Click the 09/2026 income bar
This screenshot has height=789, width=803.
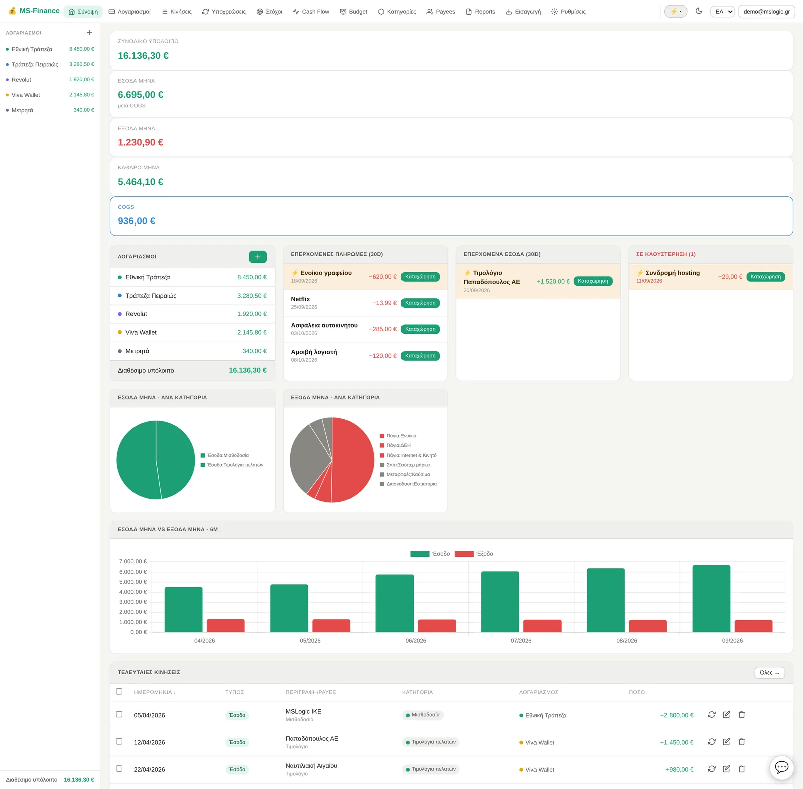(x=711, y=599)
